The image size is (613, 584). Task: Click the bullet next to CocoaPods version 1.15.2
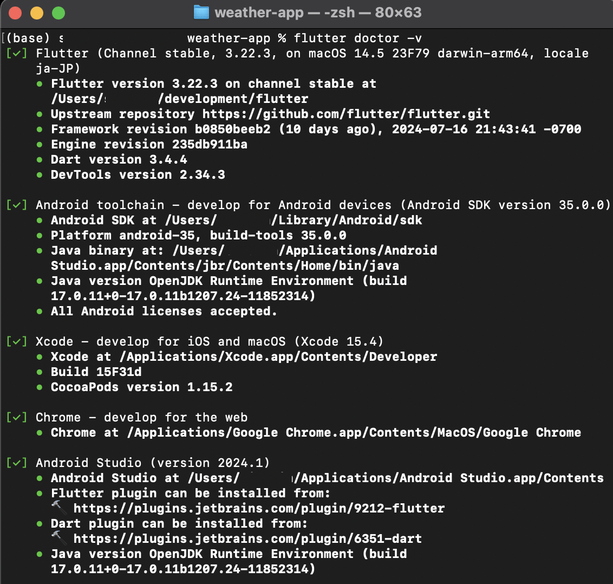[x=41, y=387]
